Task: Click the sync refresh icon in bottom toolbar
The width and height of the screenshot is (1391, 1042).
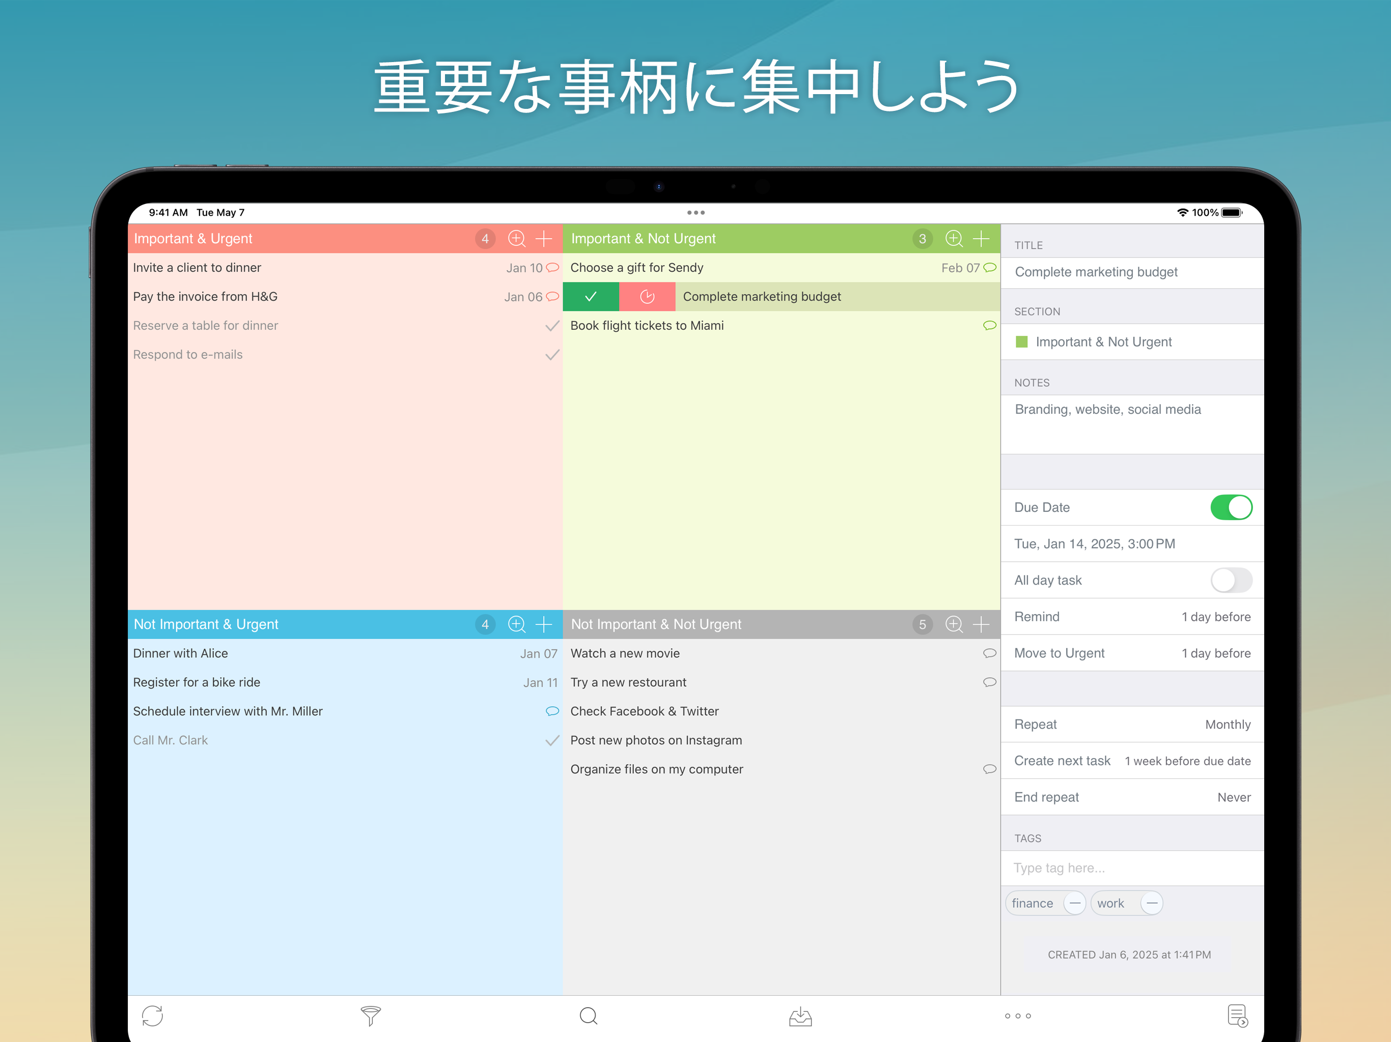Action: [x=152, y=1016]
